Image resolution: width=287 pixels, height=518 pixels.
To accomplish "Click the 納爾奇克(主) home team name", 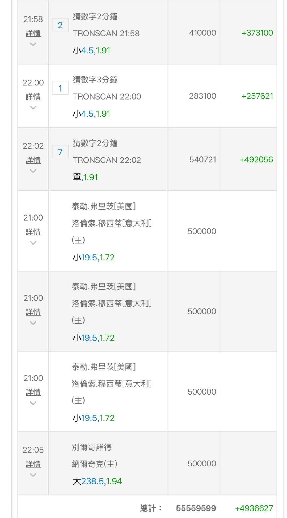I will pyautogui.click(x=95, y=464).
